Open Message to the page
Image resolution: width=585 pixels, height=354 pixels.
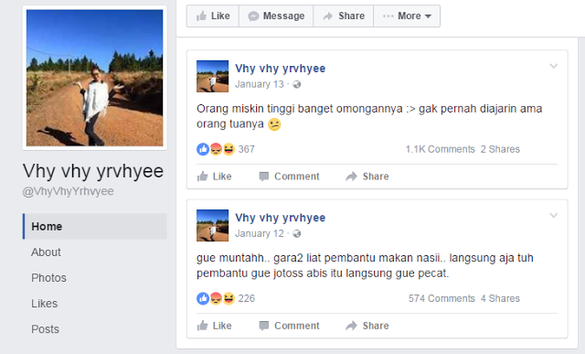(x=276, y=16)
